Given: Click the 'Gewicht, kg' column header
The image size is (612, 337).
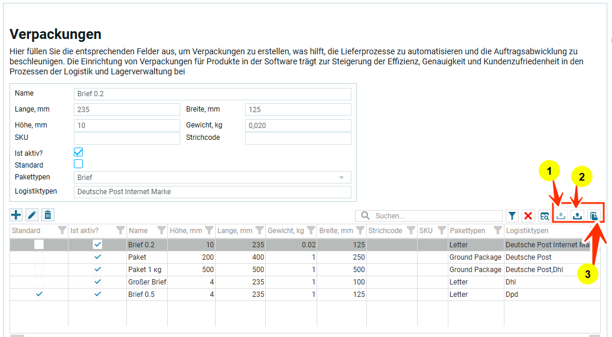Looking at the screenshot, I should tap(286, 231).
